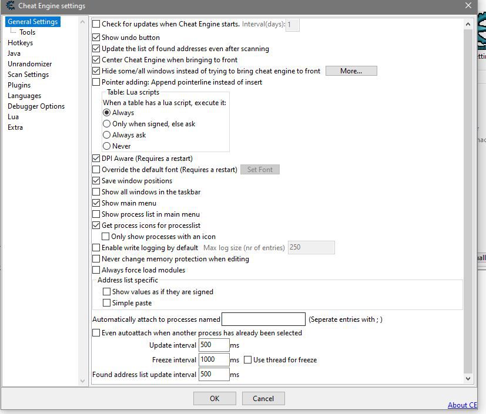
Task: Open the Hotkeys settings page
Action: click(x=20, y=43)
